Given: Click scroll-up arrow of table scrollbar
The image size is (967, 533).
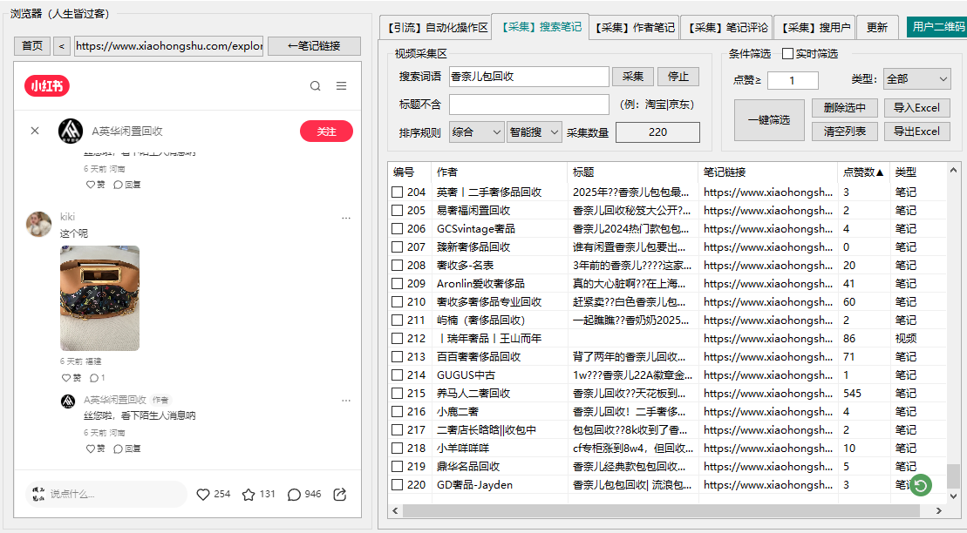Looking at the screenshot, I should pos(953,170).
